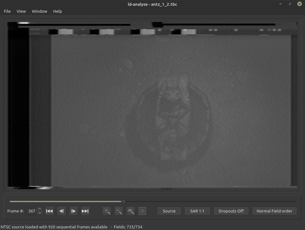Toggle the Dropouts Off button
Screen dimensions: 305x230
pyautogui.click(x=231, y=211)
